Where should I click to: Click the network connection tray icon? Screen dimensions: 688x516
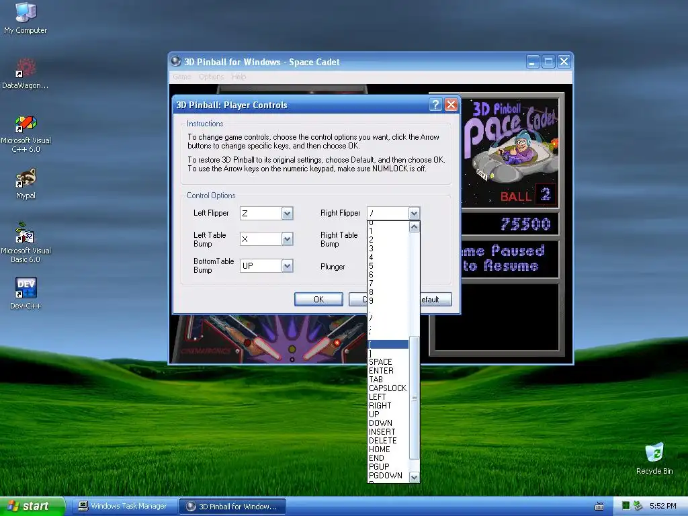tap(638, 506)
